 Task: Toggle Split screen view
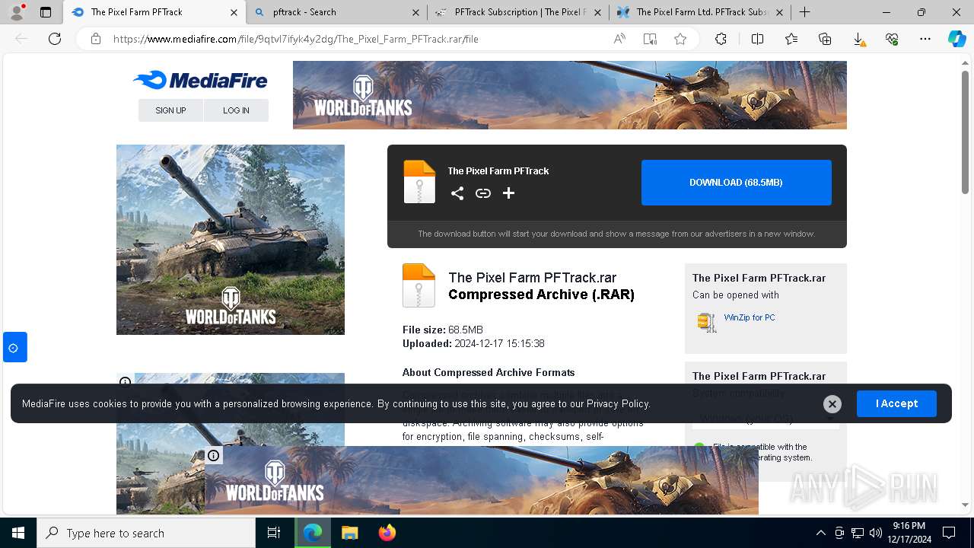click(757, 39)
